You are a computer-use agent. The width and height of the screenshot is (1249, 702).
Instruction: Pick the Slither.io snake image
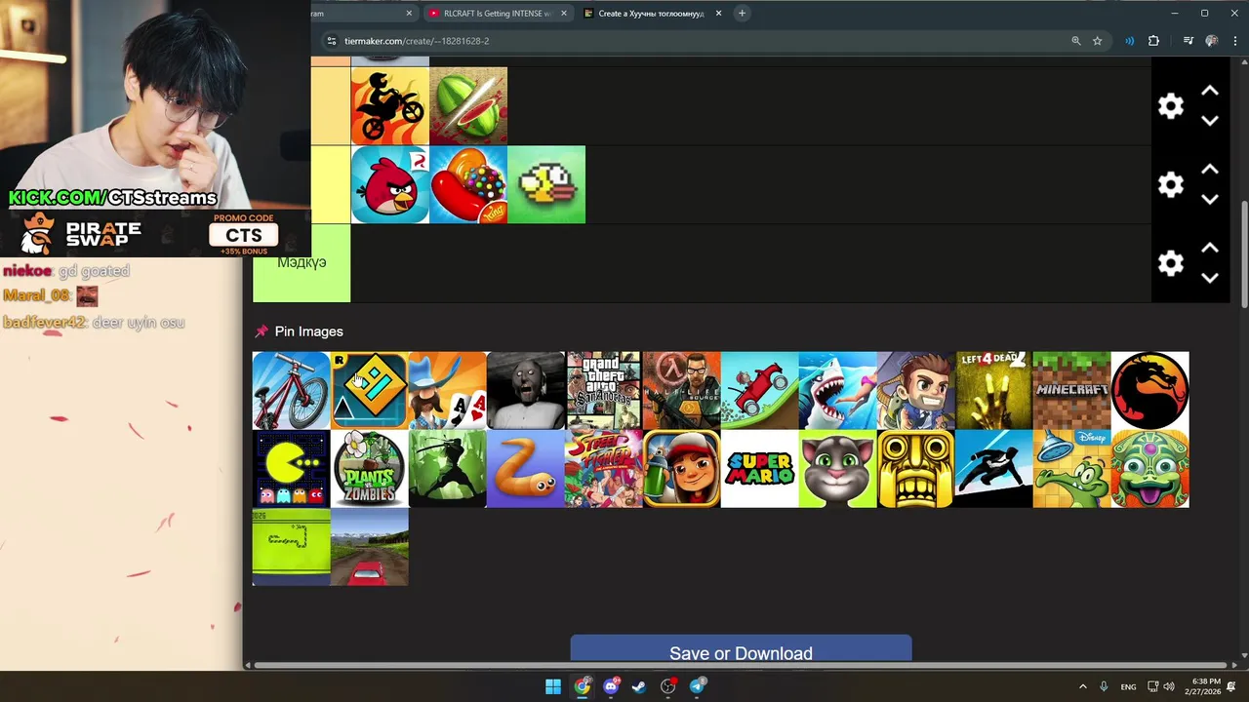click(525, 469)
